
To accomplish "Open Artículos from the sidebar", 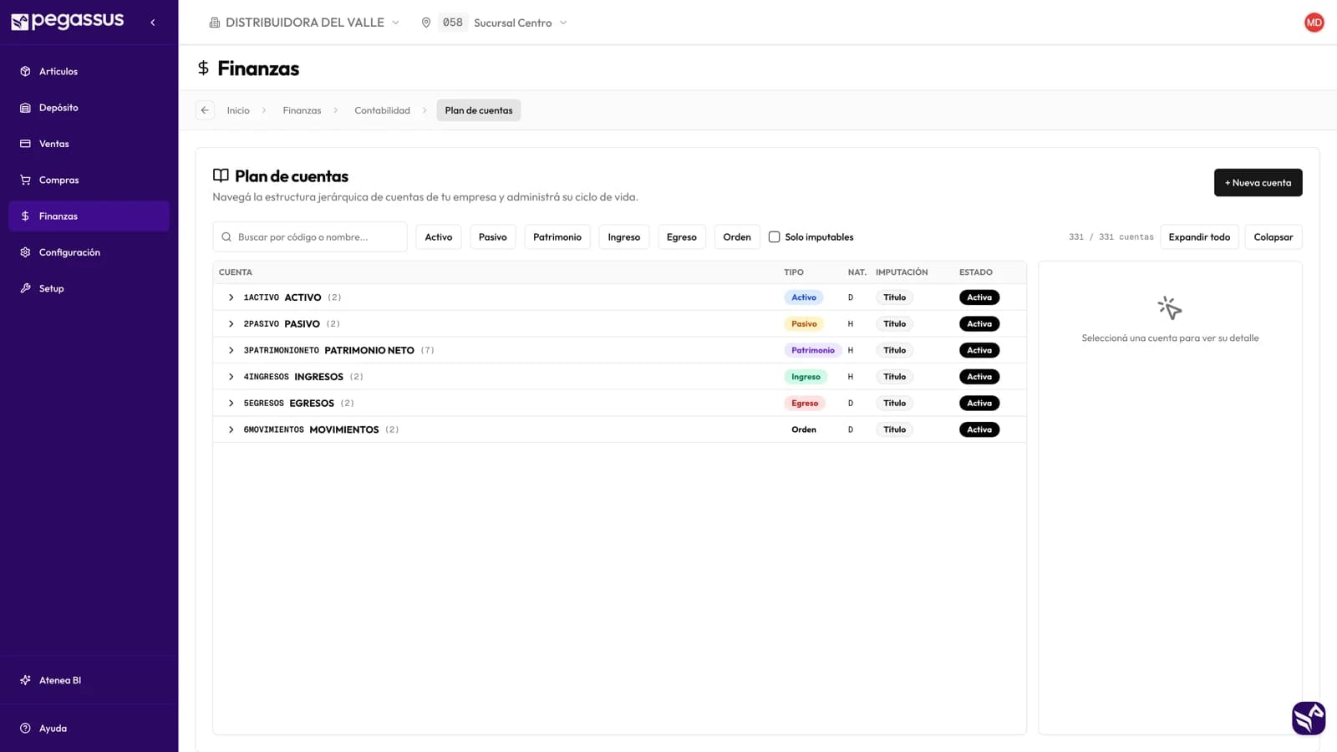I will pos(89,71).
